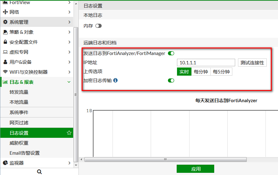The height and width of the screenshot is (175, 278).
Task: Click the 网络 menu label
Action: click(14, 12)
